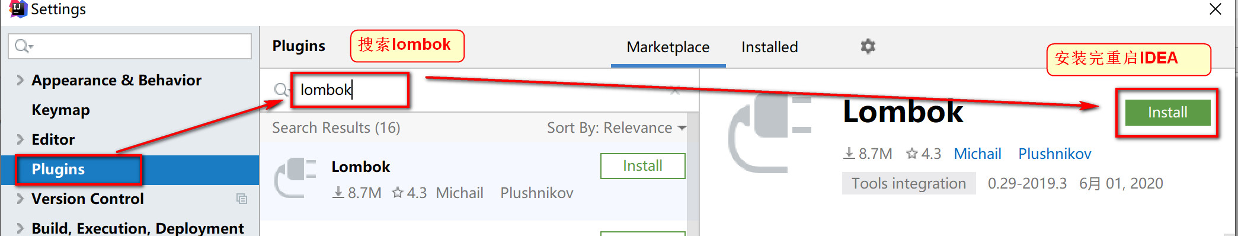
Task: Open the Michail author link
Action: 977,154
